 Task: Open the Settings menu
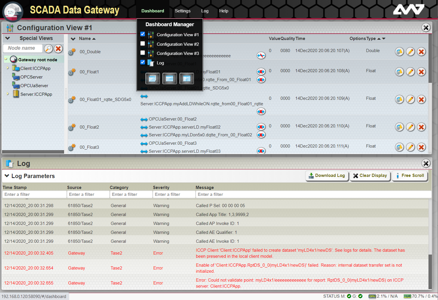[183, 11]
